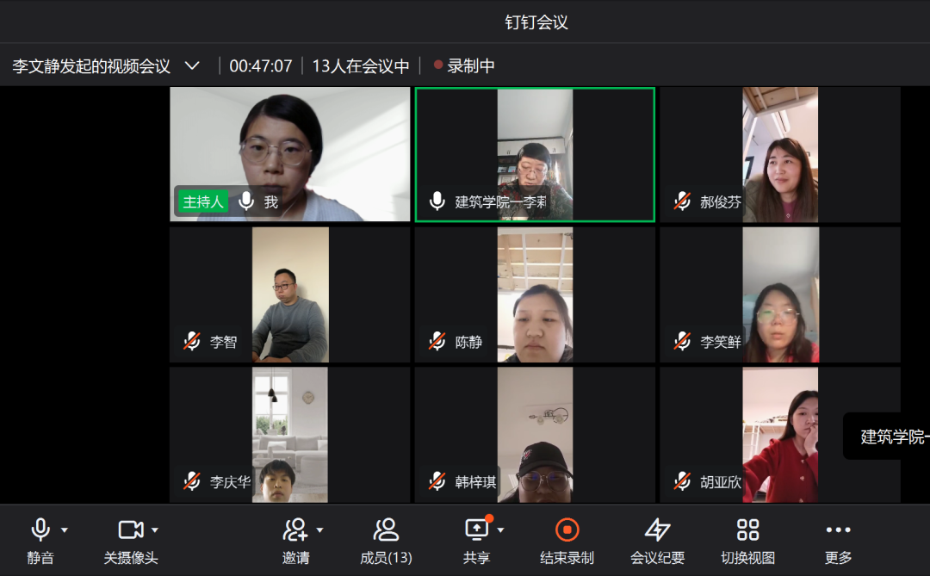
Task: Click the 共享 screen share icon
Action: pyautogui.click(x=476, y=530)
